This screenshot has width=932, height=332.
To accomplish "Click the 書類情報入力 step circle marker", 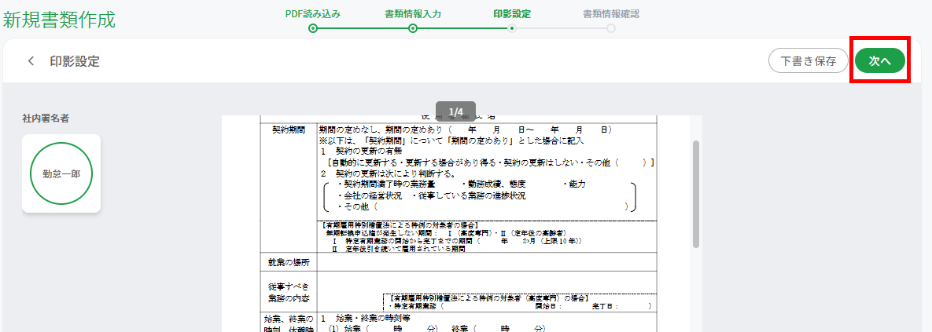I will point(412,28).
